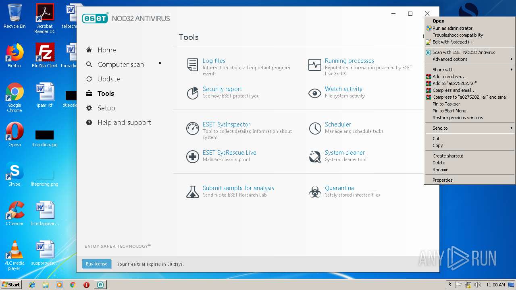Click the volume speaker tray icon

coord(478,285)
